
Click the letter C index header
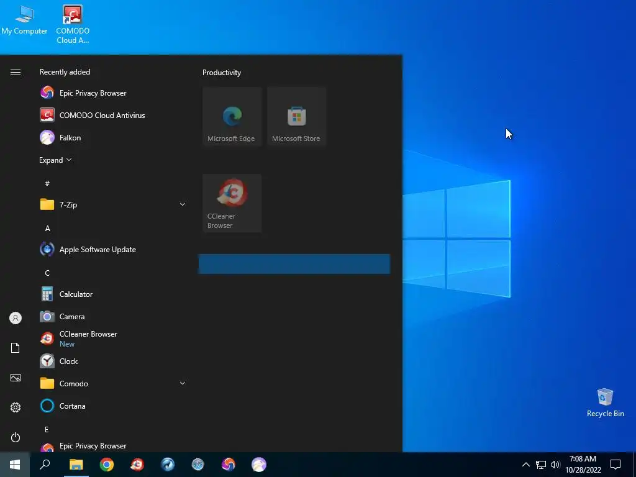point(47,273)
